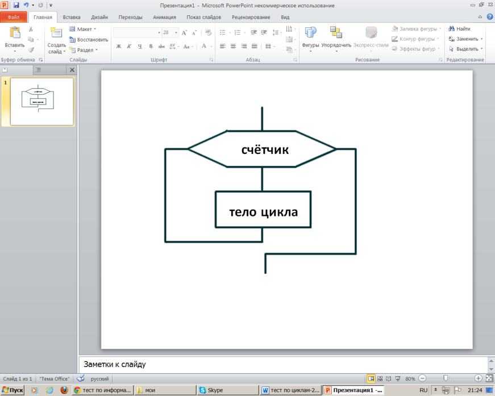This screenshot has height=396, width=495.
Task: Click the save icon in quick access toolbar
Action: [16, 5]
